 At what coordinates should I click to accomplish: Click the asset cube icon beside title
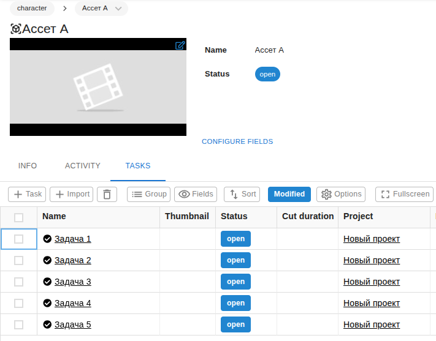[x=16, y=29]
